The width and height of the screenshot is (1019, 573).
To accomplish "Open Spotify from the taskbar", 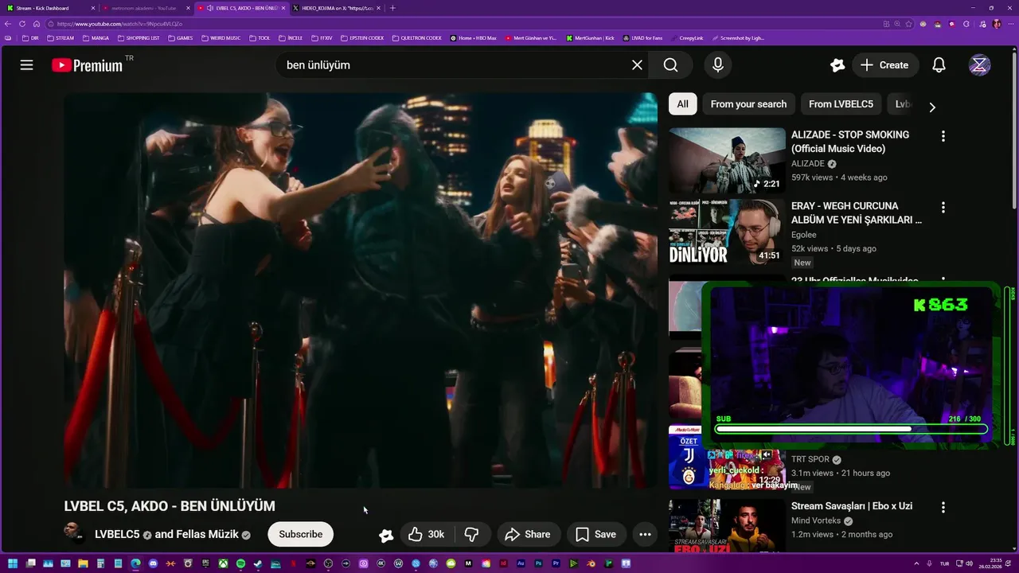I will tap(240, 563).
